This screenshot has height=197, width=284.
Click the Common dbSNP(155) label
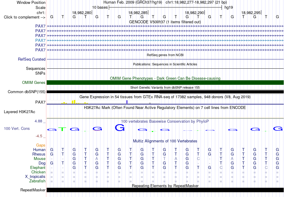27,92
